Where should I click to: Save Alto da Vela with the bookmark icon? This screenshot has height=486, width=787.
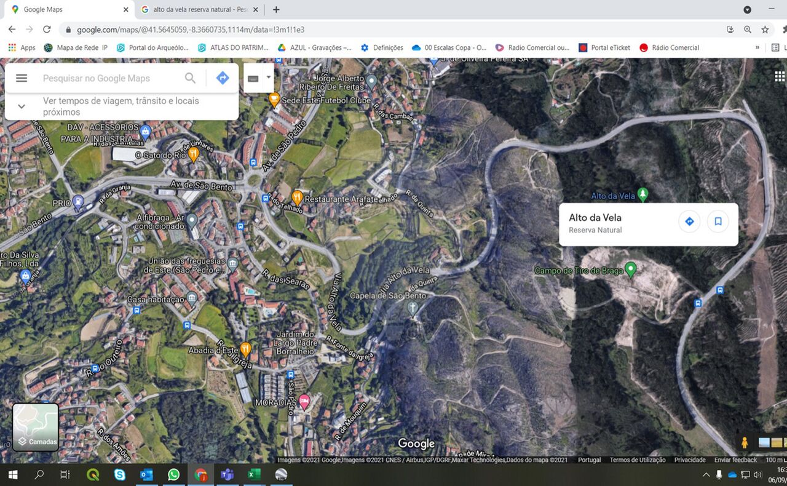point(718,221)
